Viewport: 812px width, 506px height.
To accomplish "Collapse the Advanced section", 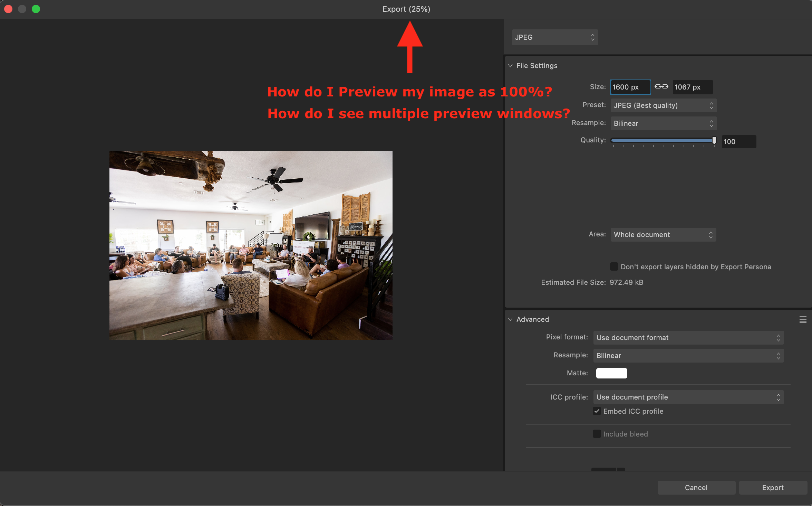I will [x=510, y=319].
